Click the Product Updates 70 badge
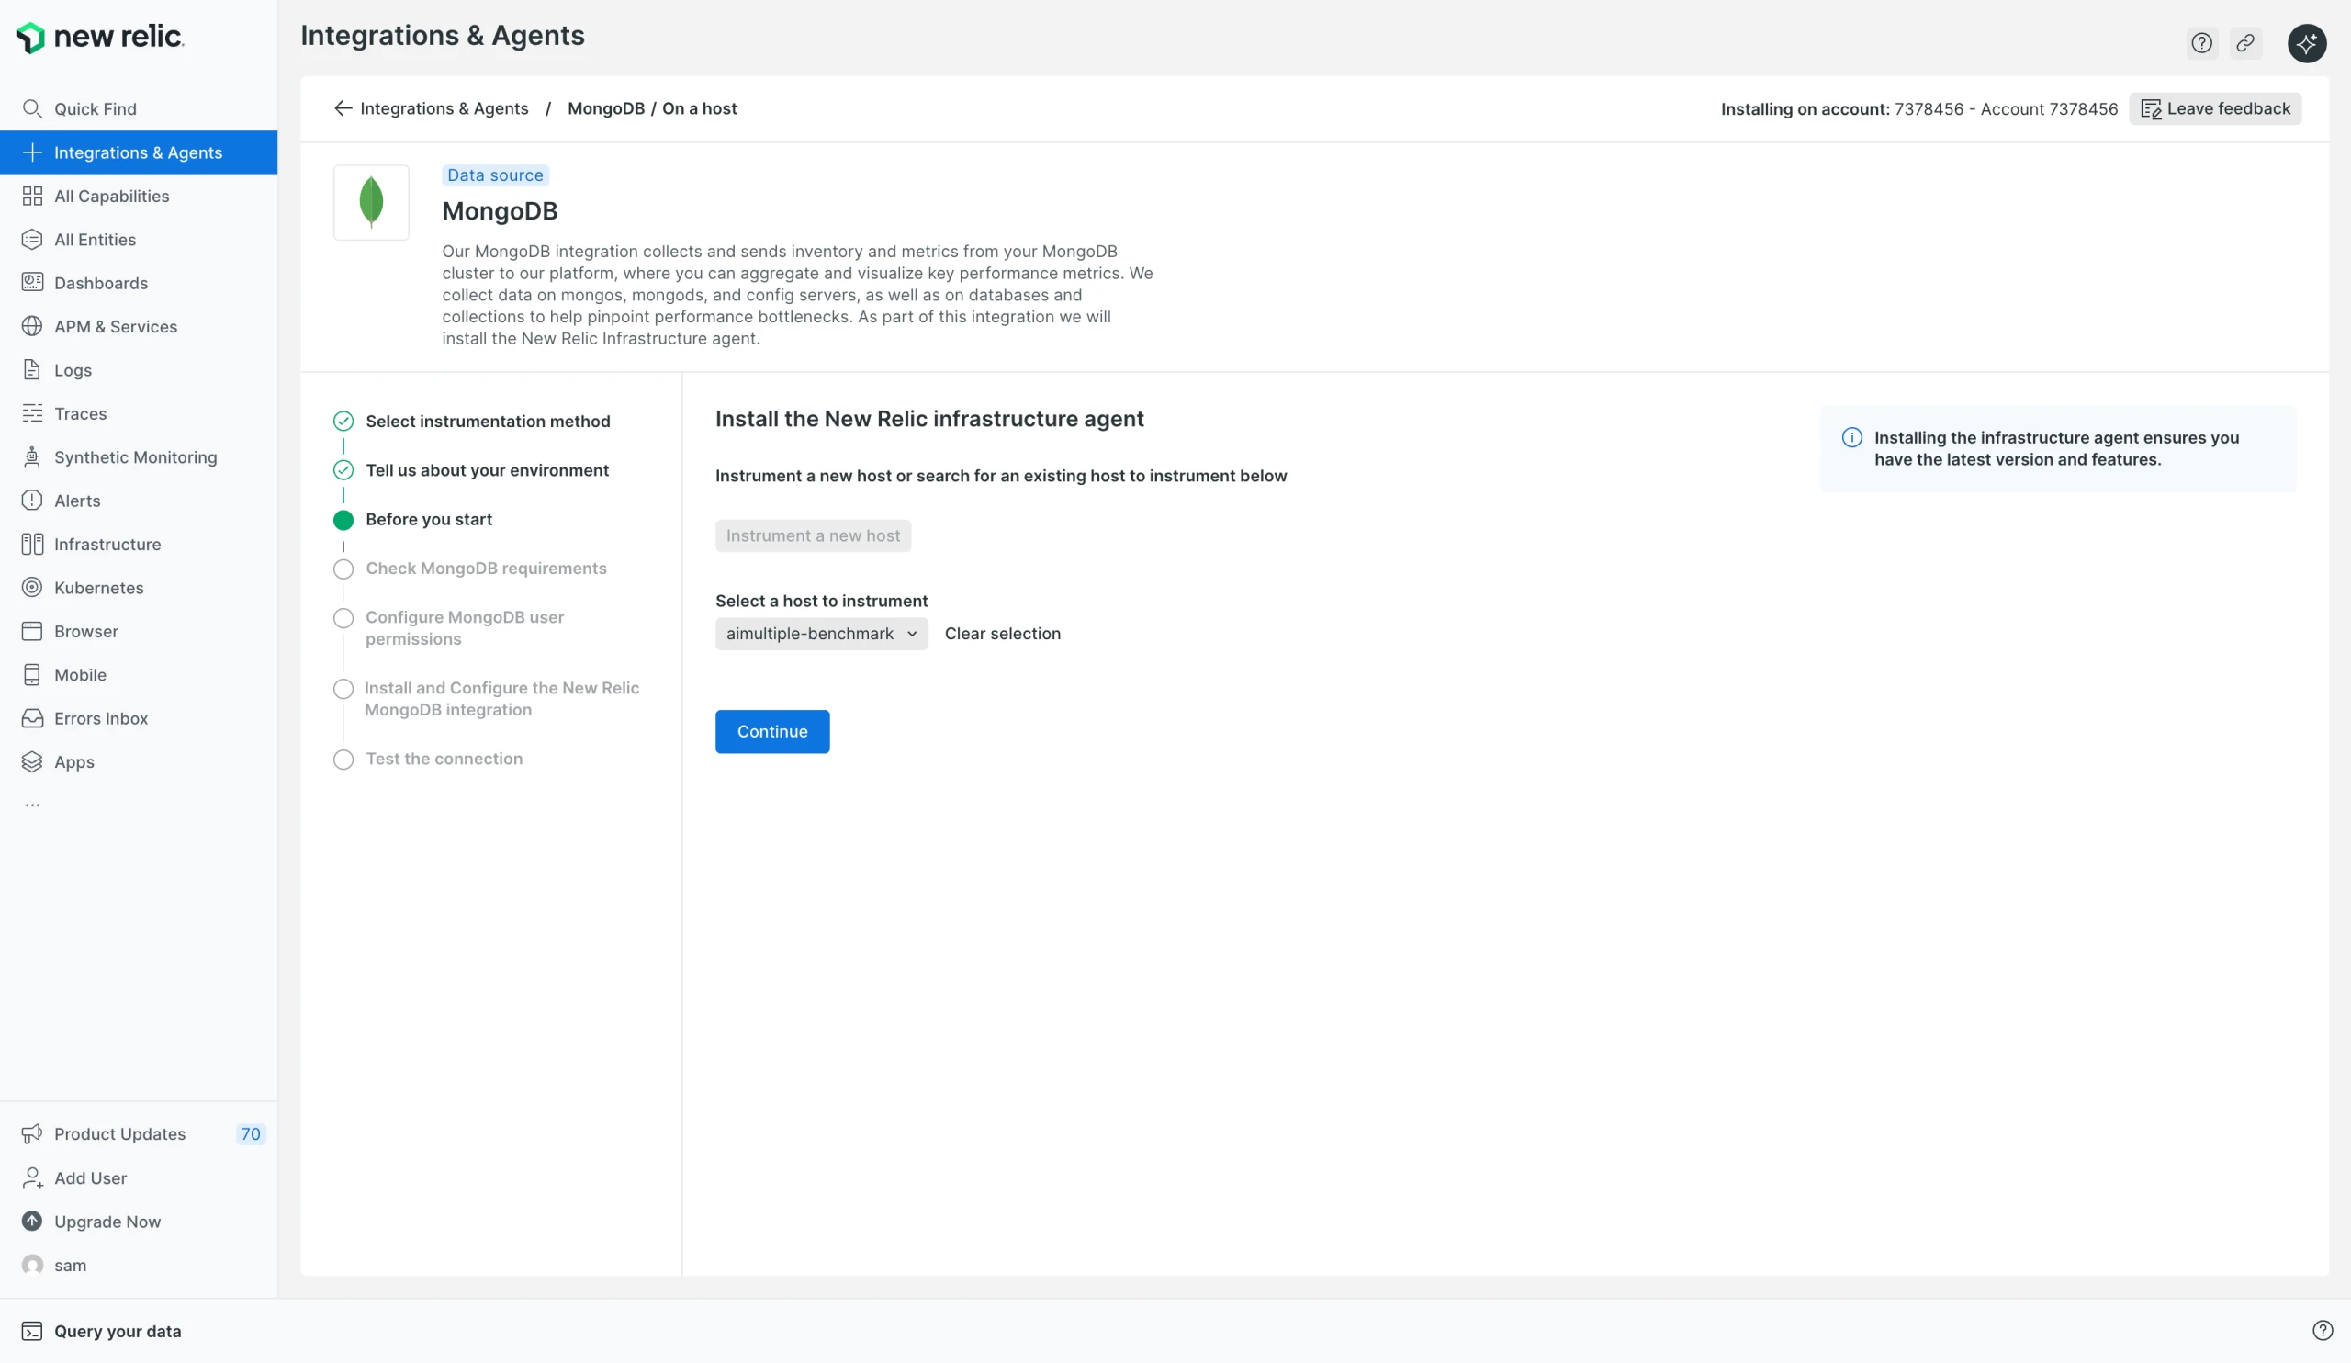Image resolution: width=2351 pixels, height=1363 pixels. [250, 1133]
